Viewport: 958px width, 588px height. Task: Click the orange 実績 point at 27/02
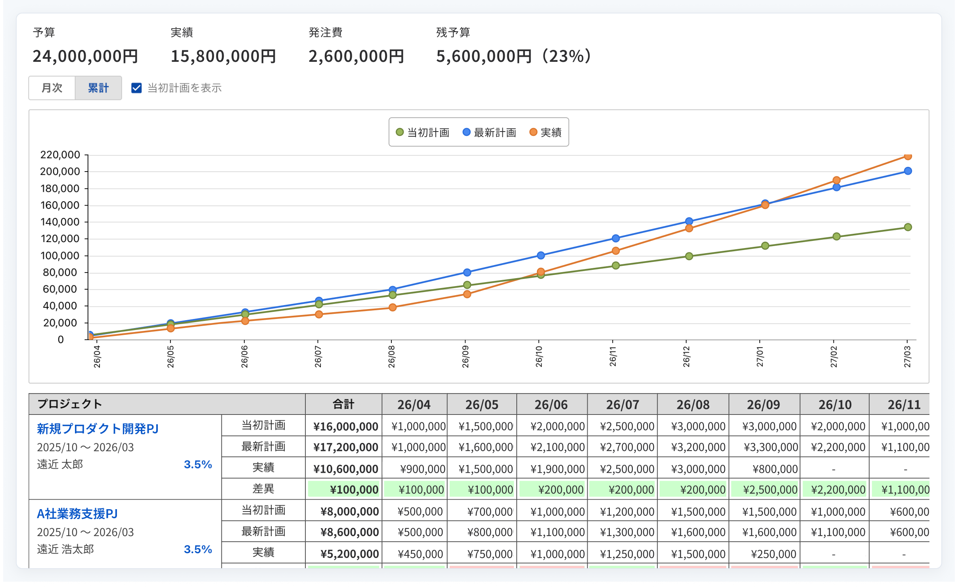(x=836, y=180)
